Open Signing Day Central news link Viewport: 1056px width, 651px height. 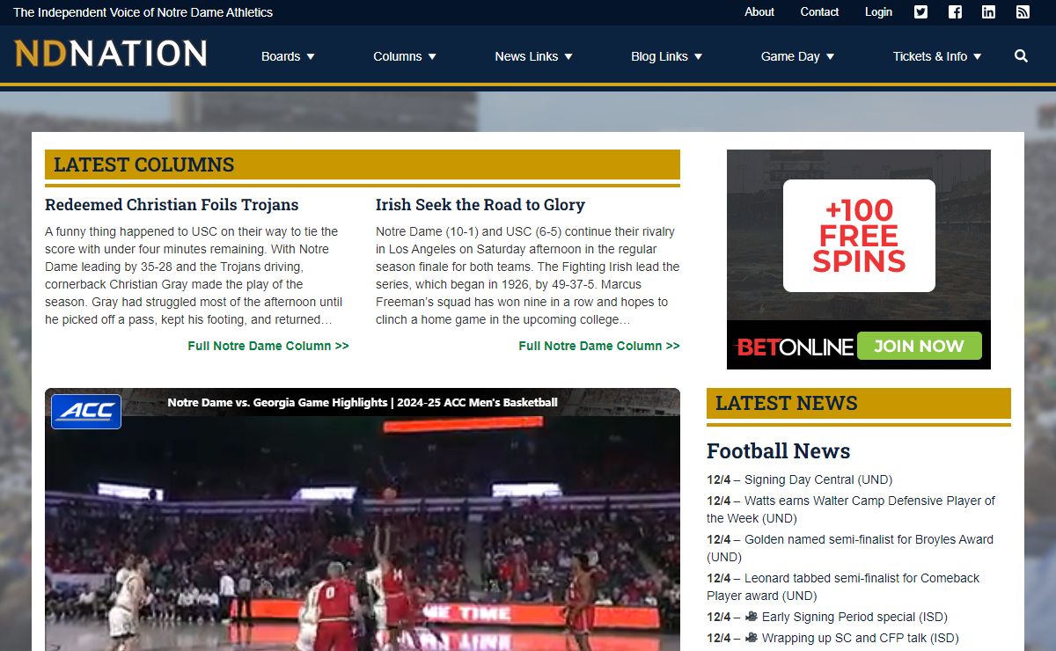[818, 479]
